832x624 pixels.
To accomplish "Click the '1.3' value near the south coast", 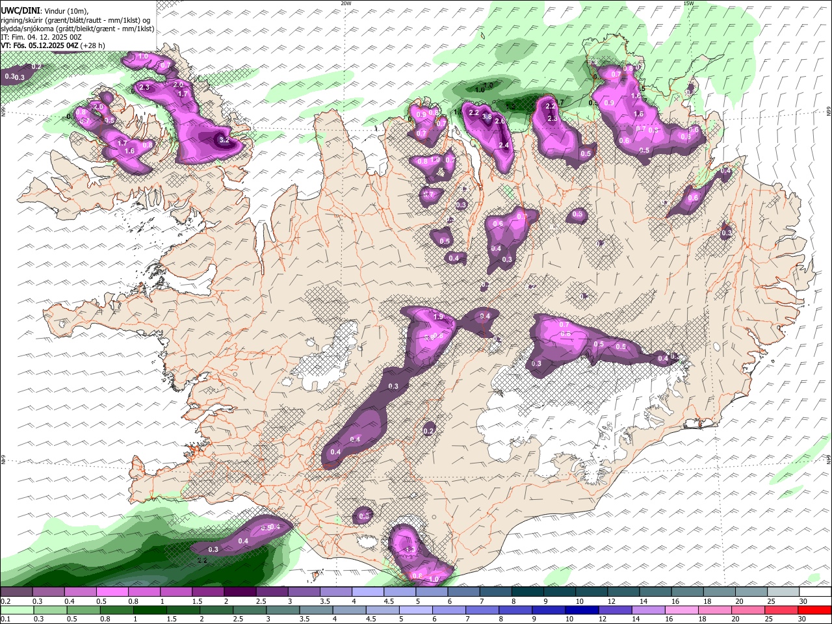I will [x=410, y=550].
